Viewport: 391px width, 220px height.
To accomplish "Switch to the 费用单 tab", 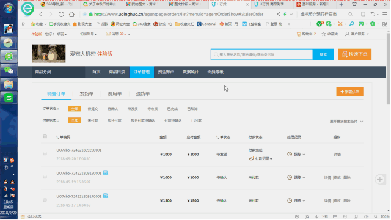I will (115, 94).
